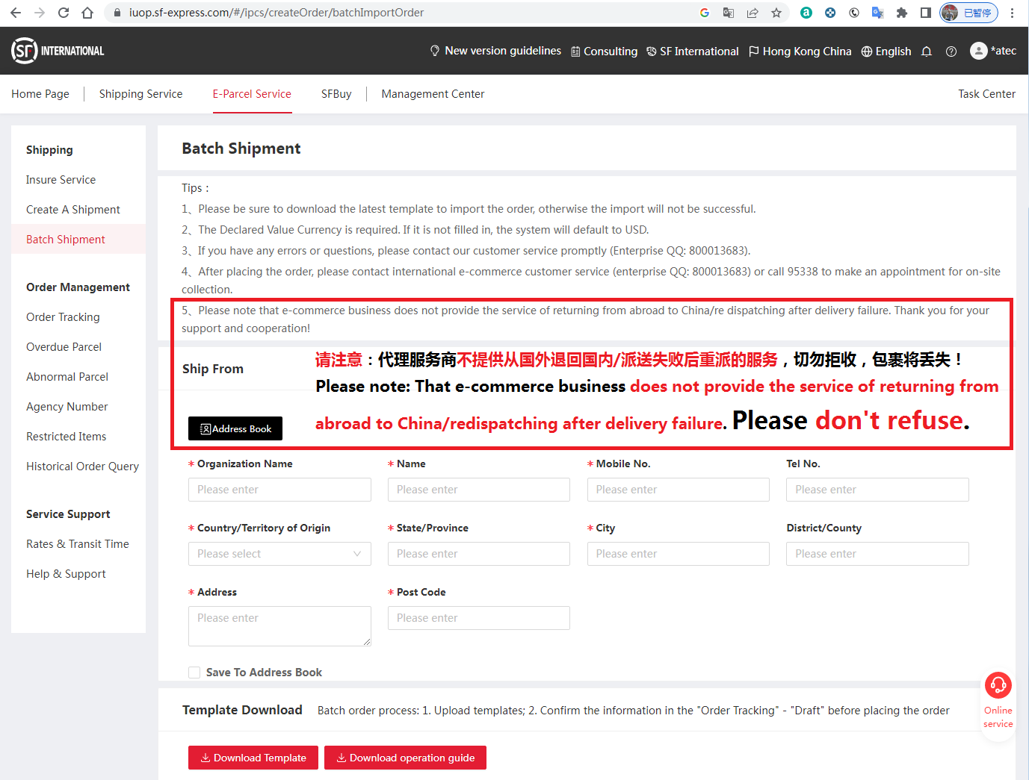
Task: Open the English language selector
Action: click(x=886, y=52)
